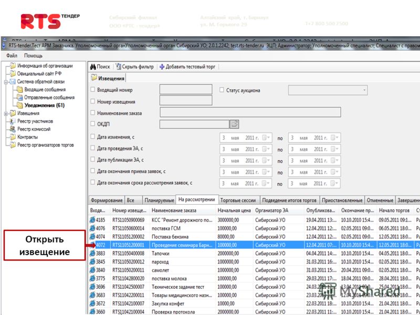Click the row icon for entry 3683

click(x=92, y=295)
